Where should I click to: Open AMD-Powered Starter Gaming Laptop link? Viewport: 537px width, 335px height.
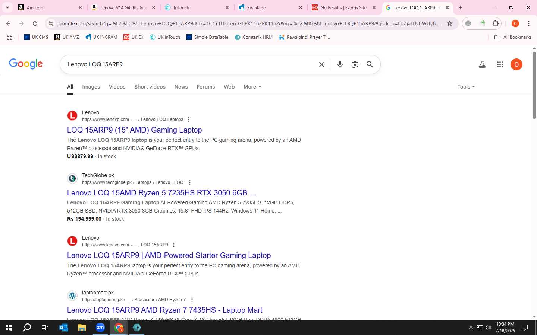169,255
